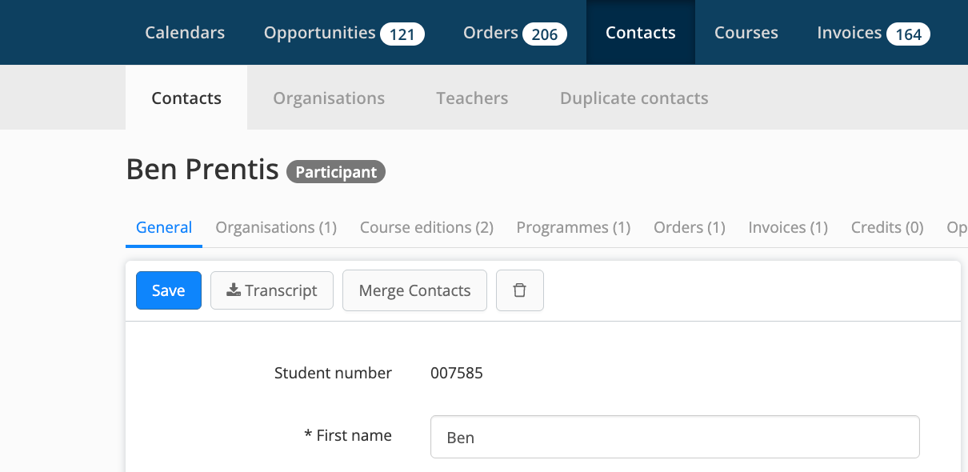Open the Duplicate contacts tab

pyautogui.click(x=634, y=98)
